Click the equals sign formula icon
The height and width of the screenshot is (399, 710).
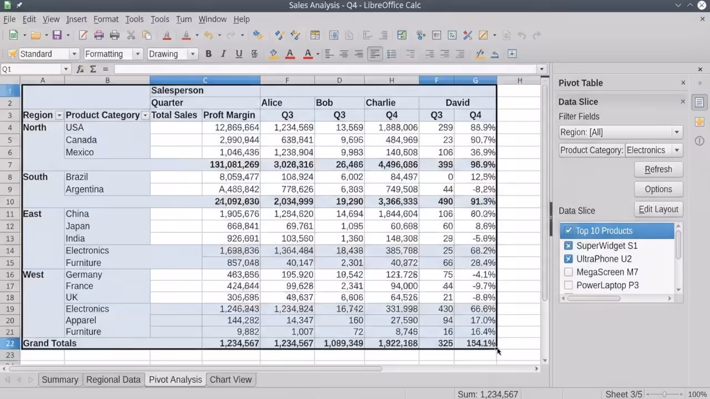105,69
